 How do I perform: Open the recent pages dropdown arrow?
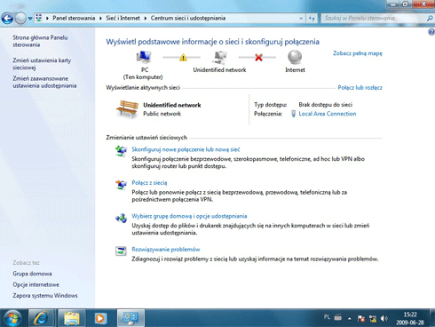30,19
